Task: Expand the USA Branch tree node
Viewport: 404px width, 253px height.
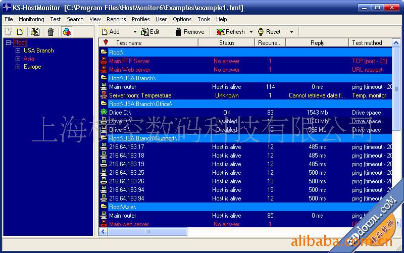Action: (18, 50)
